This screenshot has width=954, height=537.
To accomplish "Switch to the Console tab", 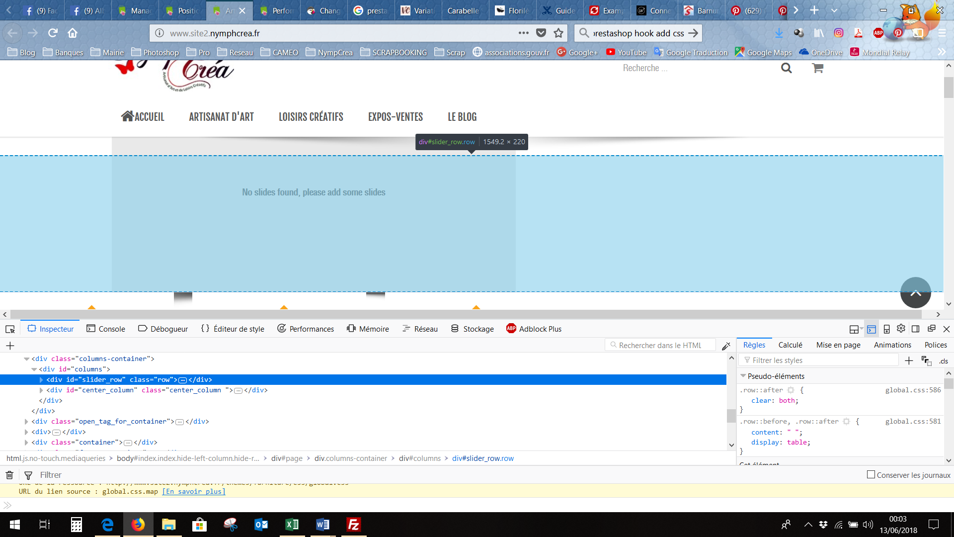I will 106,329.
